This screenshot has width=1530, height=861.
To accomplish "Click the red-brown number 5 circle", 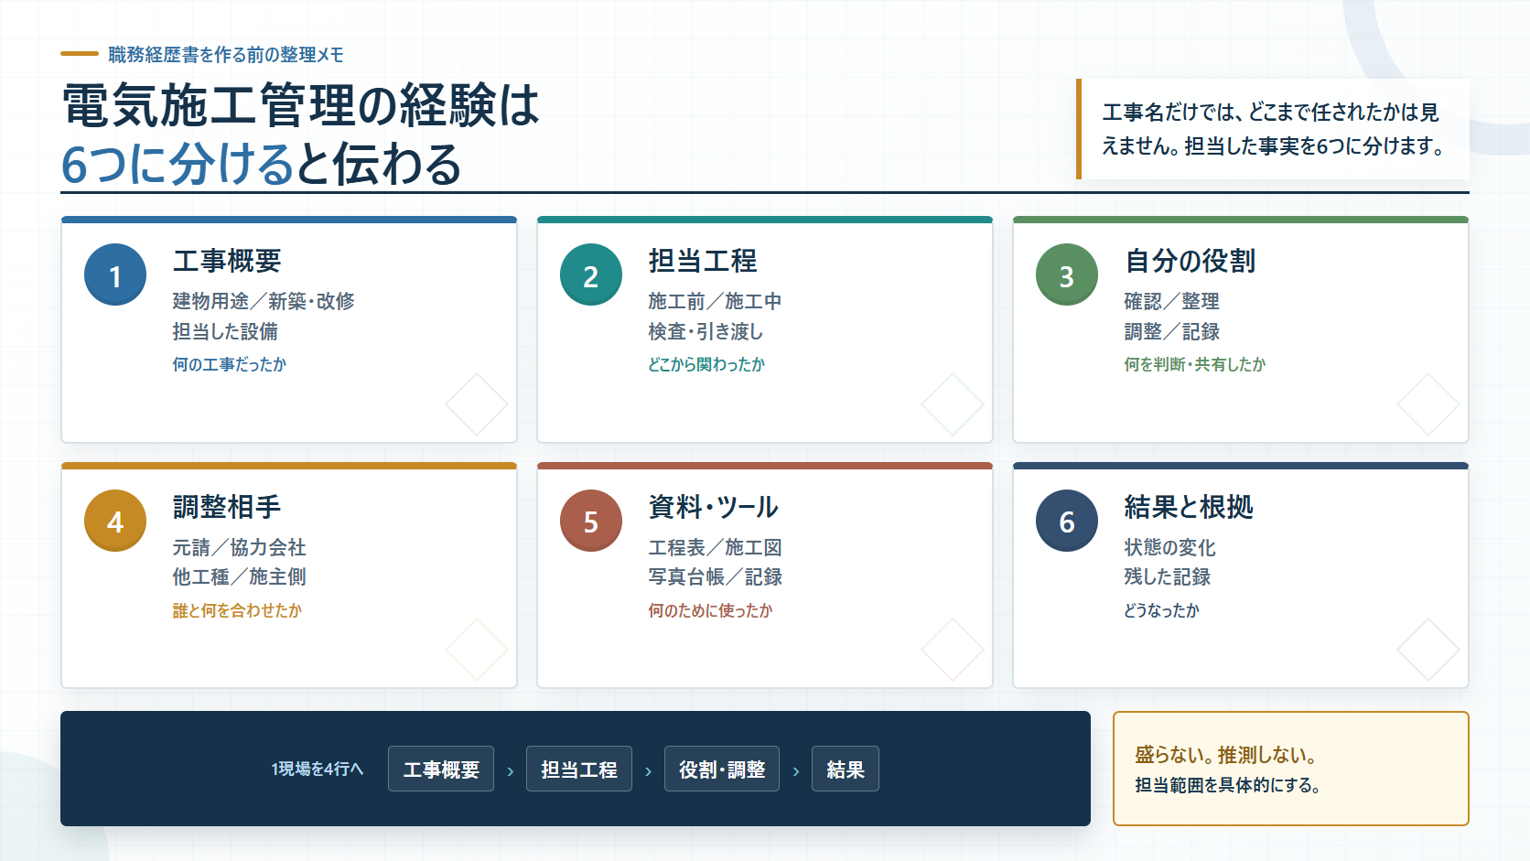I will (x=591, y=521).
